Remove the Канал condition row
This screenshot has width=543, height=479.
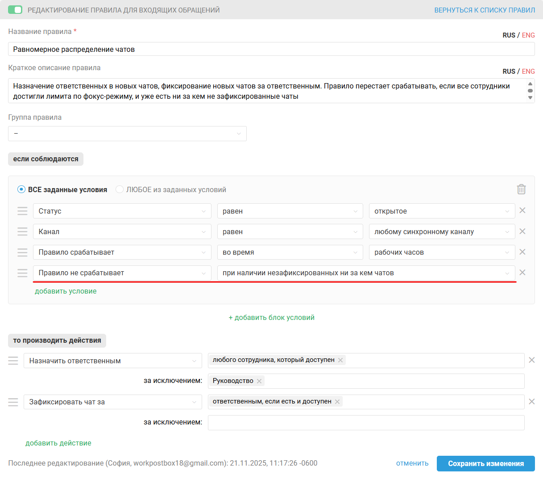coord(522,231)
